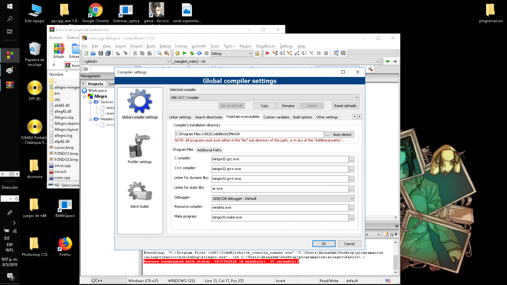Image resolution: width=507 pixels, height=285 pixels.
Task: Click the Build and run icon
Action: (192, 53)
